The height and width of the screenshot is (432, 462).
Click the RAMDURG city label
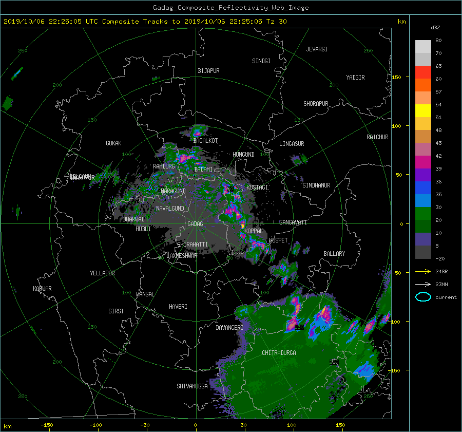click(164, 166)
